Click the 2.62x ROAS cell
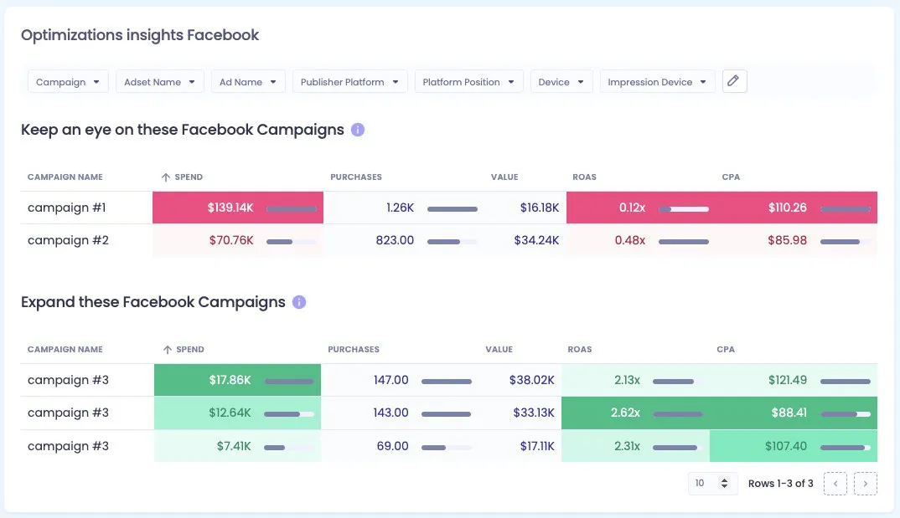The width and height of the screenshot is (900, 518). pos(635,413)
